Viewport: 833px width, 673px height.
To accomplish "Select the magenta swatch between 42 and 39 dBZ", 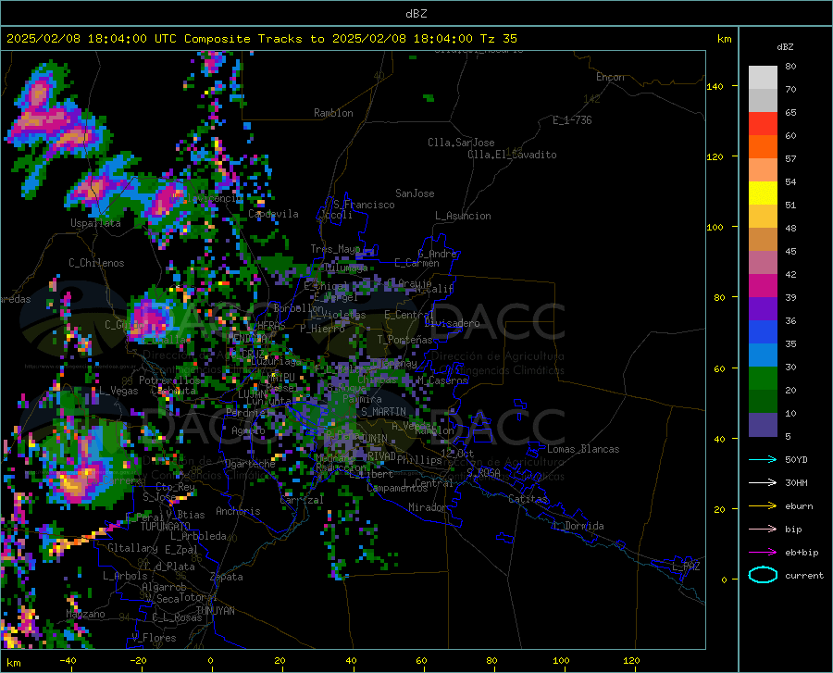I will click(x=763, y=286).
